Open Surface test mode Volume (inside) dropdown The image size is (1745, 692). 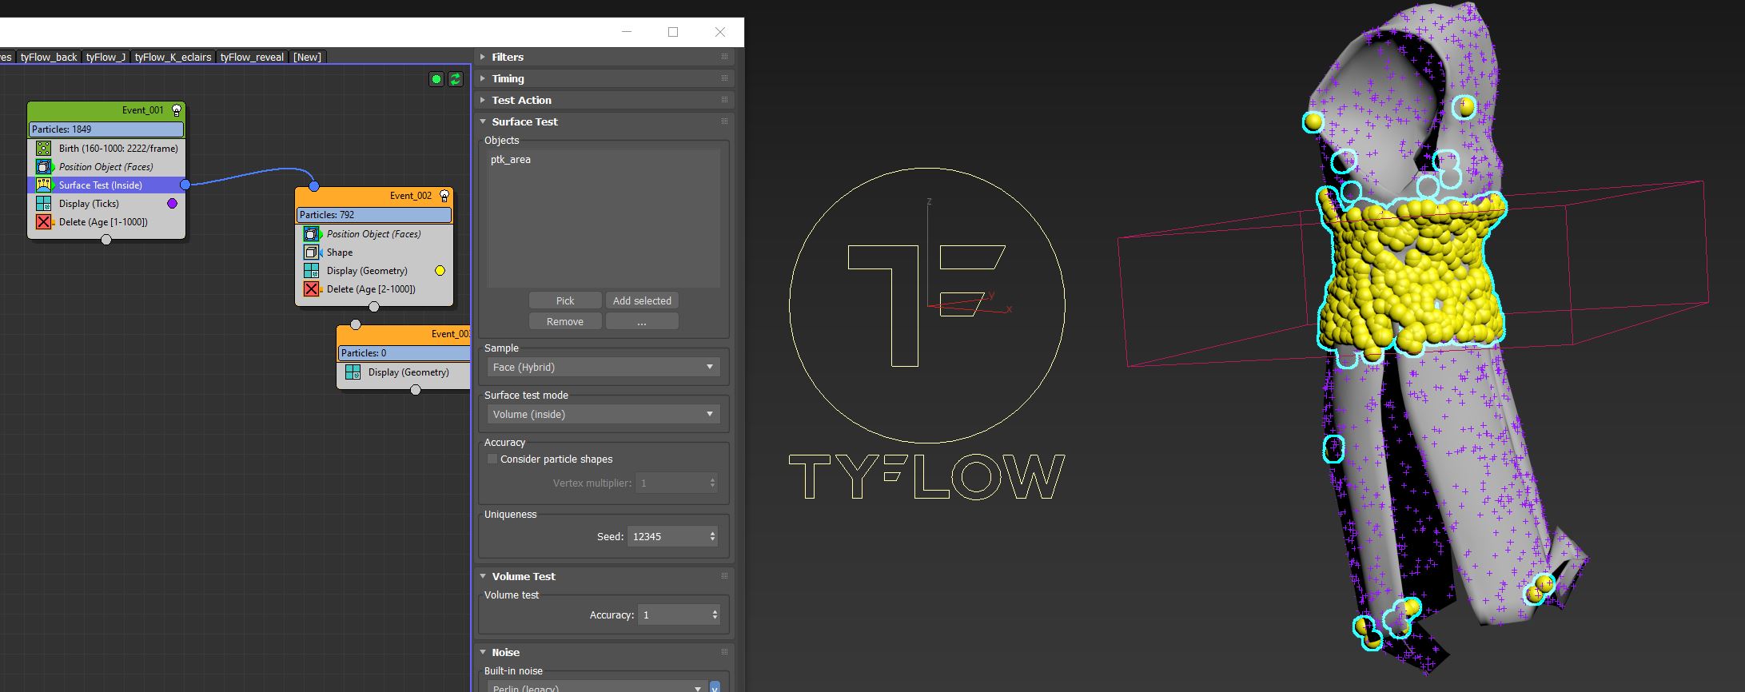[x=604, y=414]
